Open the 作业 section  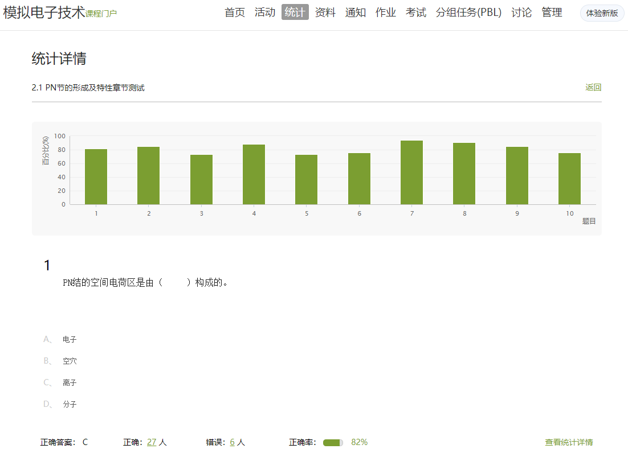[x=386, y=13]
